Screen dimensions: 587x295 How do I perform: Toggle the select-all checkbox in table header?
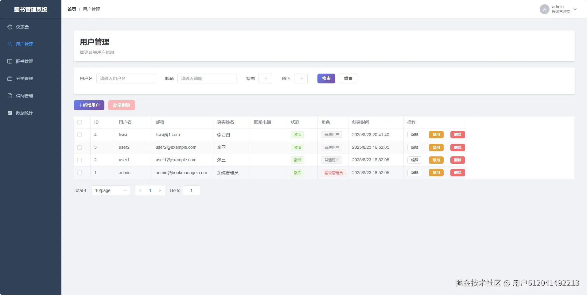pyautogui.click(x=80, y=122)
